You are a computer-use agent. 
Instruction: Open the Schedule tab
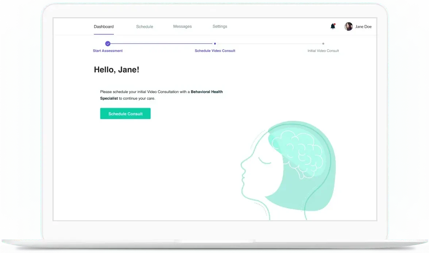[144, 27]
